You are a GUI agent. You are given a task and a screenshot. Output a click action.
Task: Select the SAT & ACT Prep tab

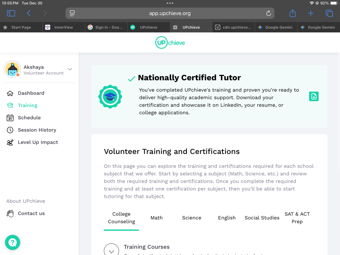297,218
